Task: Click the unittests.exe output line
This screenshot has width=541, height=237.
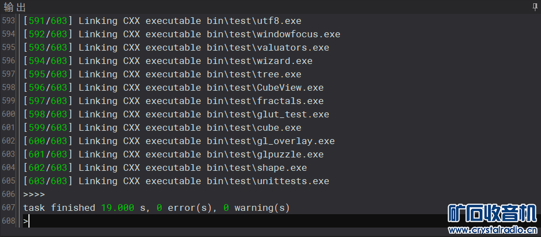Action: pyautogui.click(x=176, y=181)
